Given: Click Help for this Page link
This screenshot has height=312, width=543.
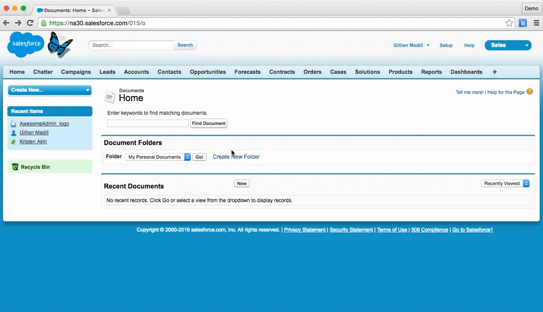Looking at the screenshot, I should 505,92.
